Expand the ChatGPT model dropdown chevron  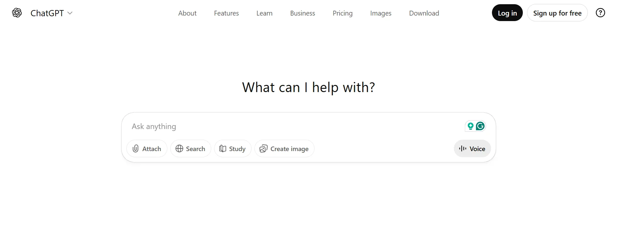pos(70,13)
